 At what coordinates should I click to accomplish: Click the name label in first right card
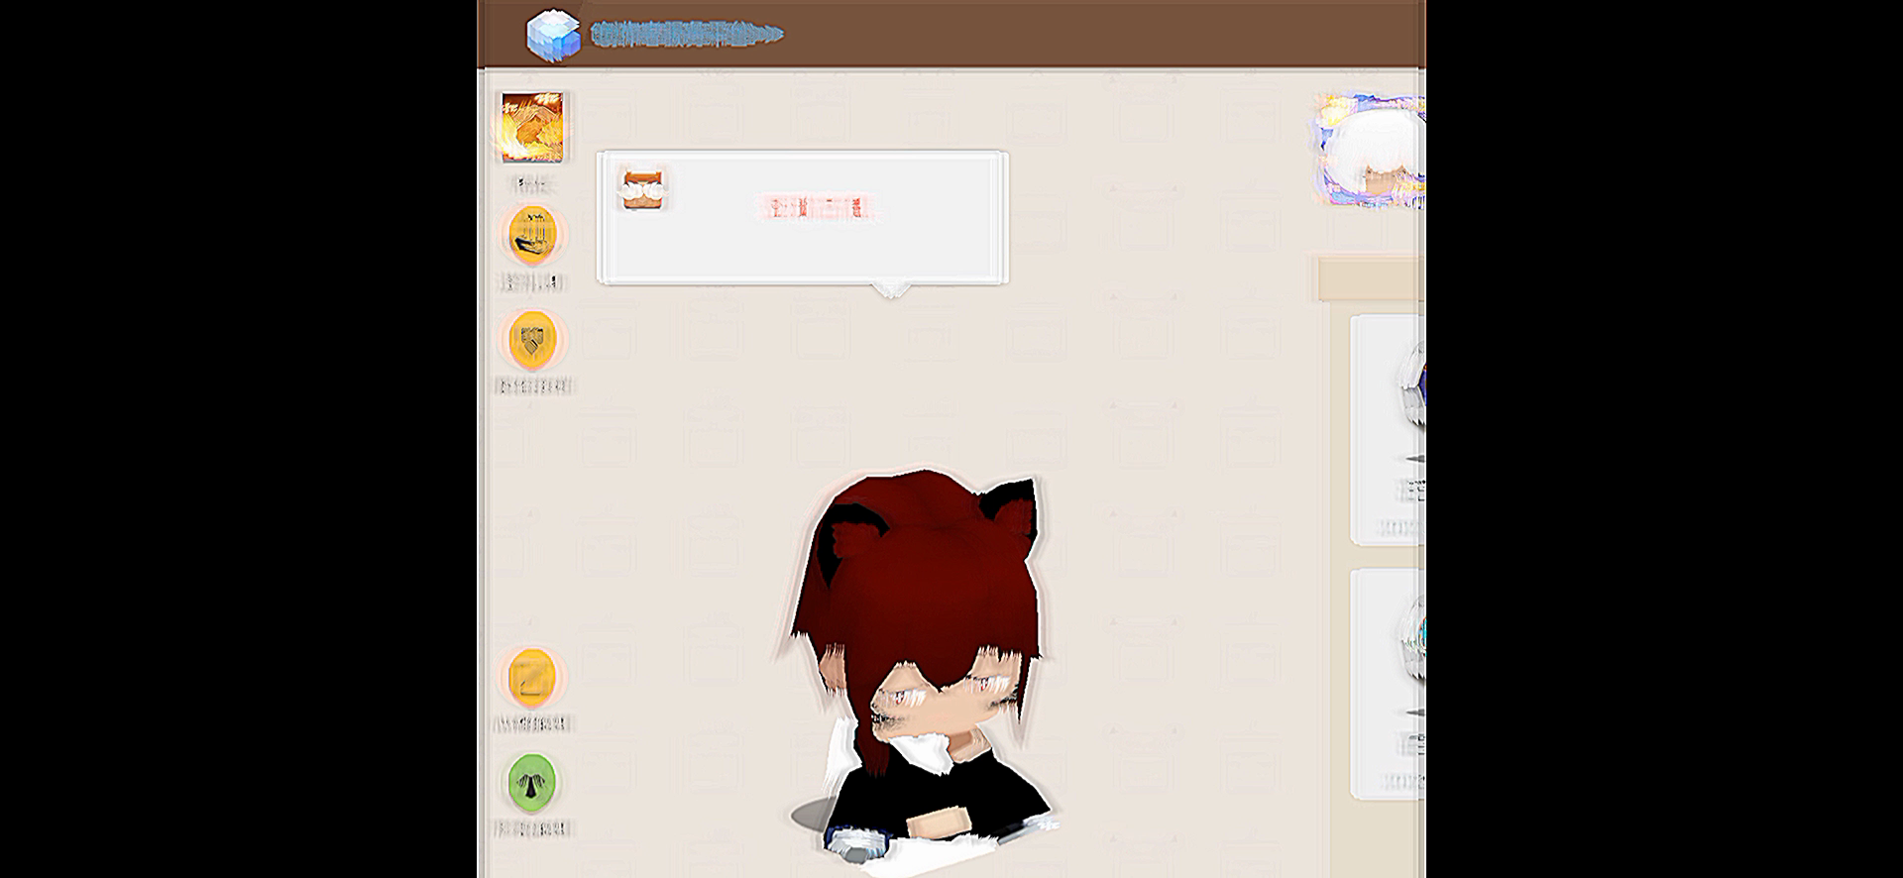tap(1411, 489)
